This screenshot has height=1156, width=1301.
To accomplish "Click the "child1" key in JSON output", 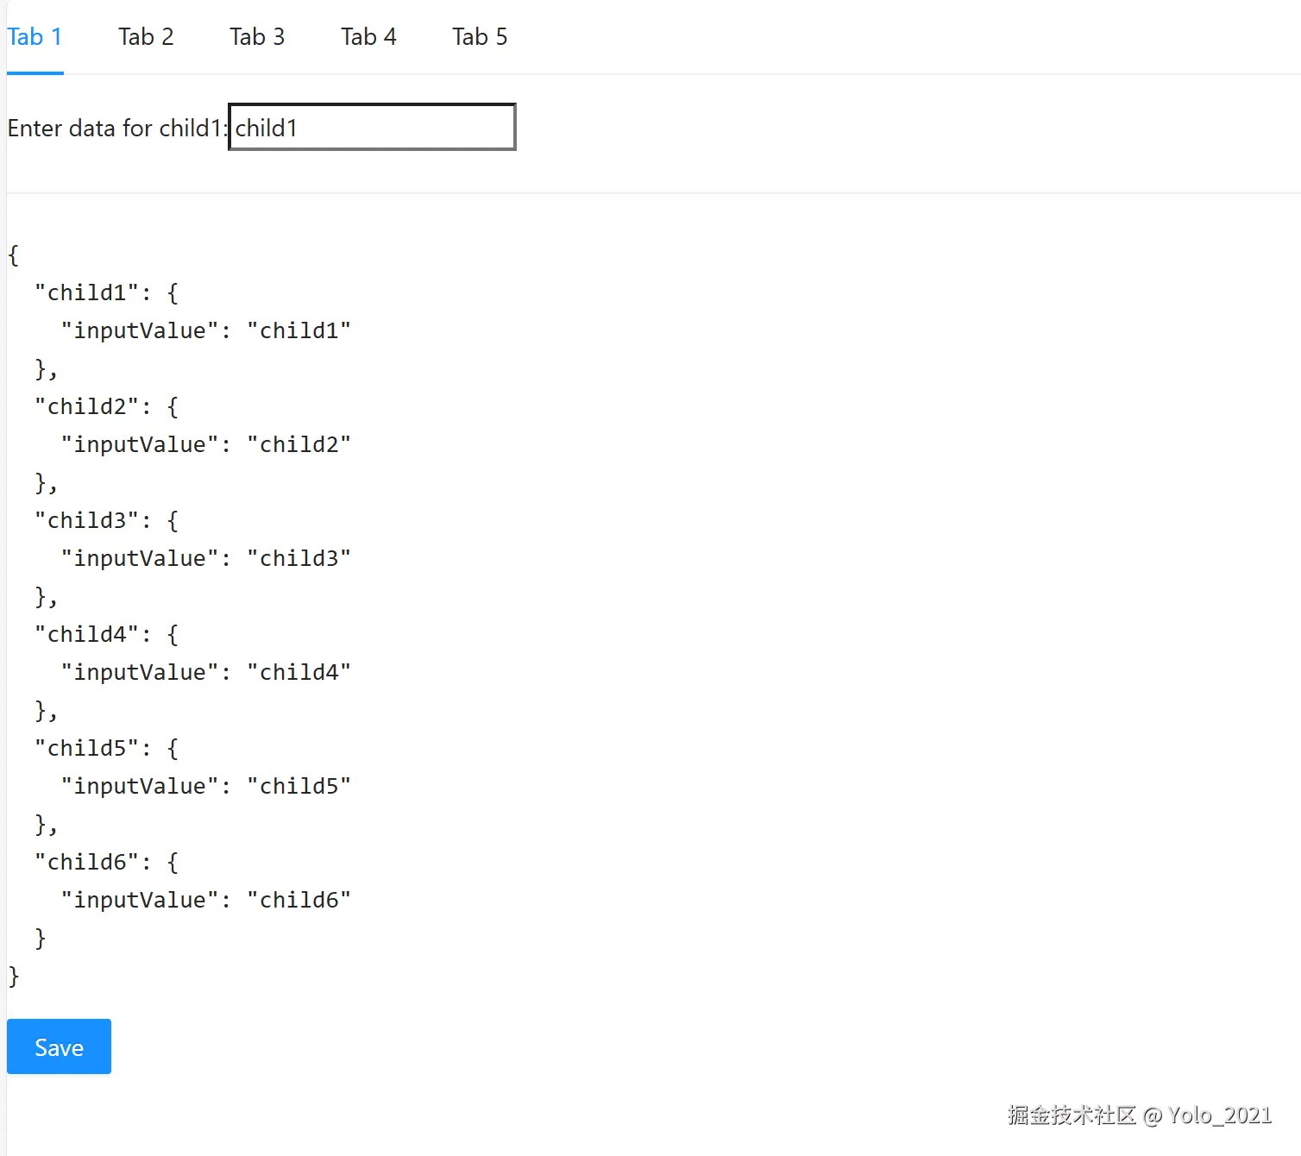I will [x=86, y=293].
